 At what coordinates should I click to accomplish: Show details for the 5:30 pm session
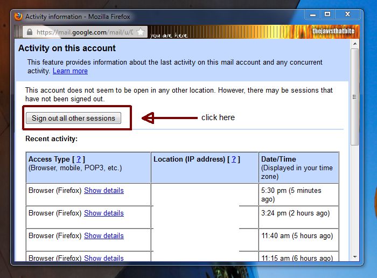(104, 191)
